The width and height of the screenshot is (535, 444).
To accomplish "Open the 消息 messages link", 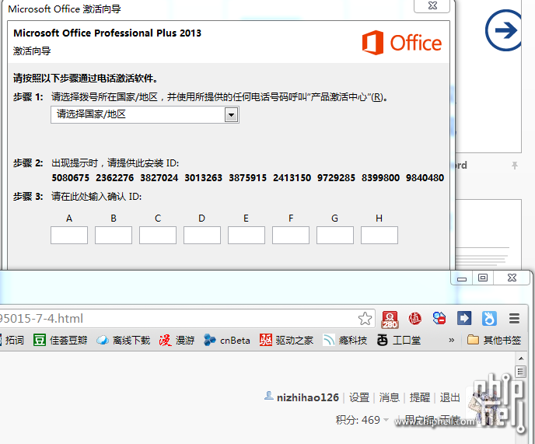I will [x=390, y=397].
